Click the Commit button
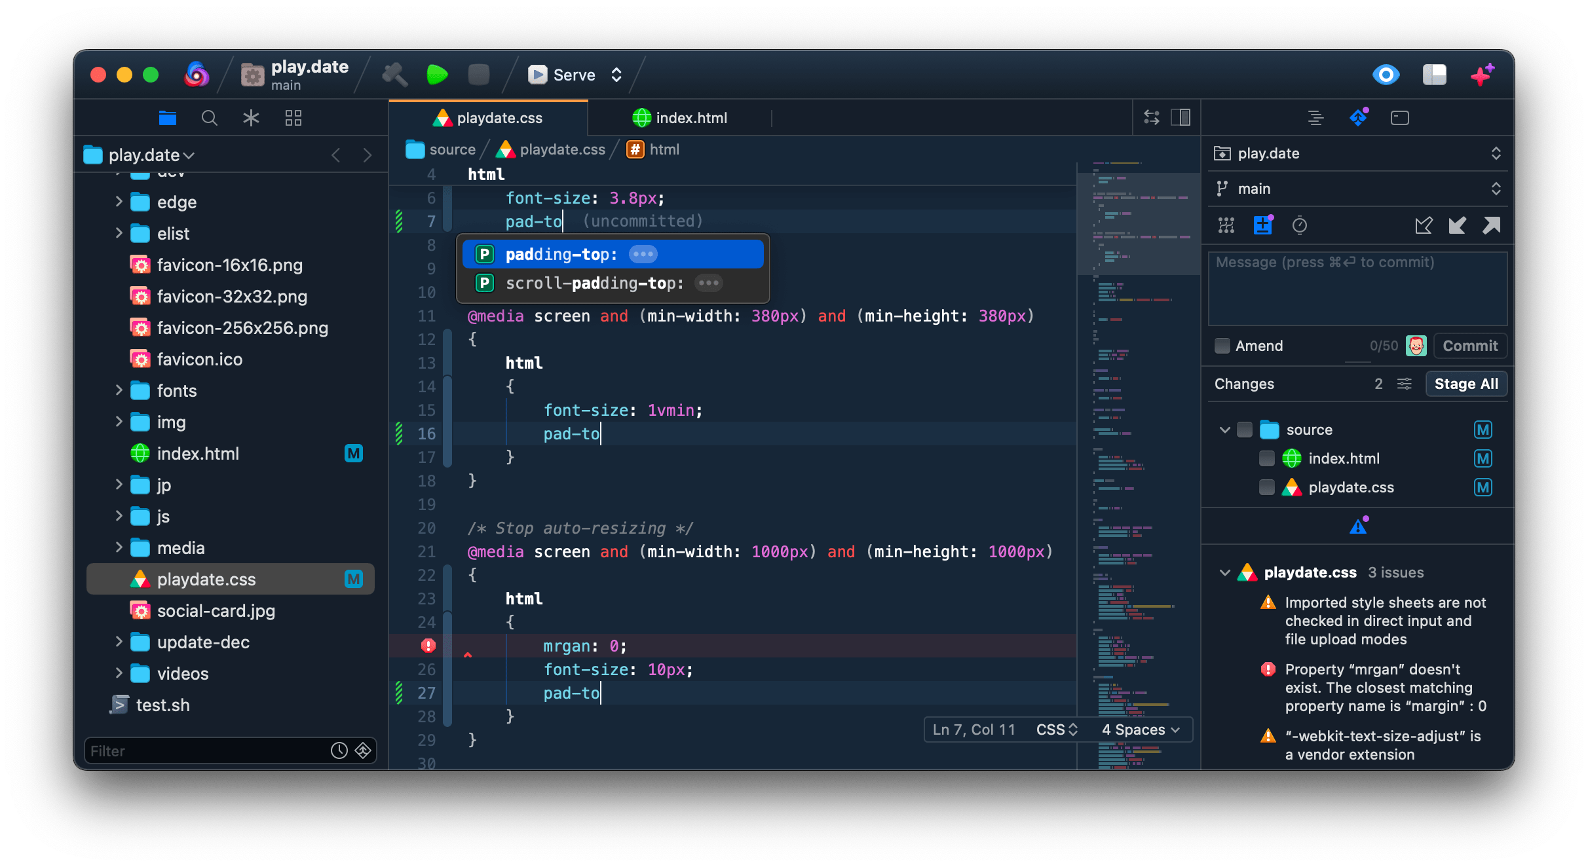The width and height of the screenshot is (1588, 867). pos(1470,346)
